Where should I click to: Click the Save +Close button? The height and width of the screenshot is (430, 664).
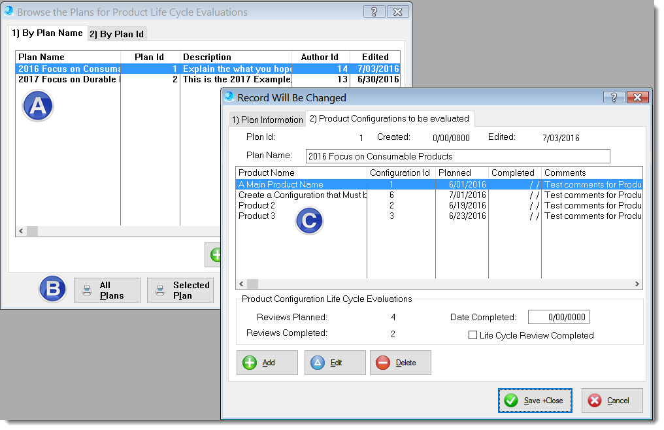(535, 401)
